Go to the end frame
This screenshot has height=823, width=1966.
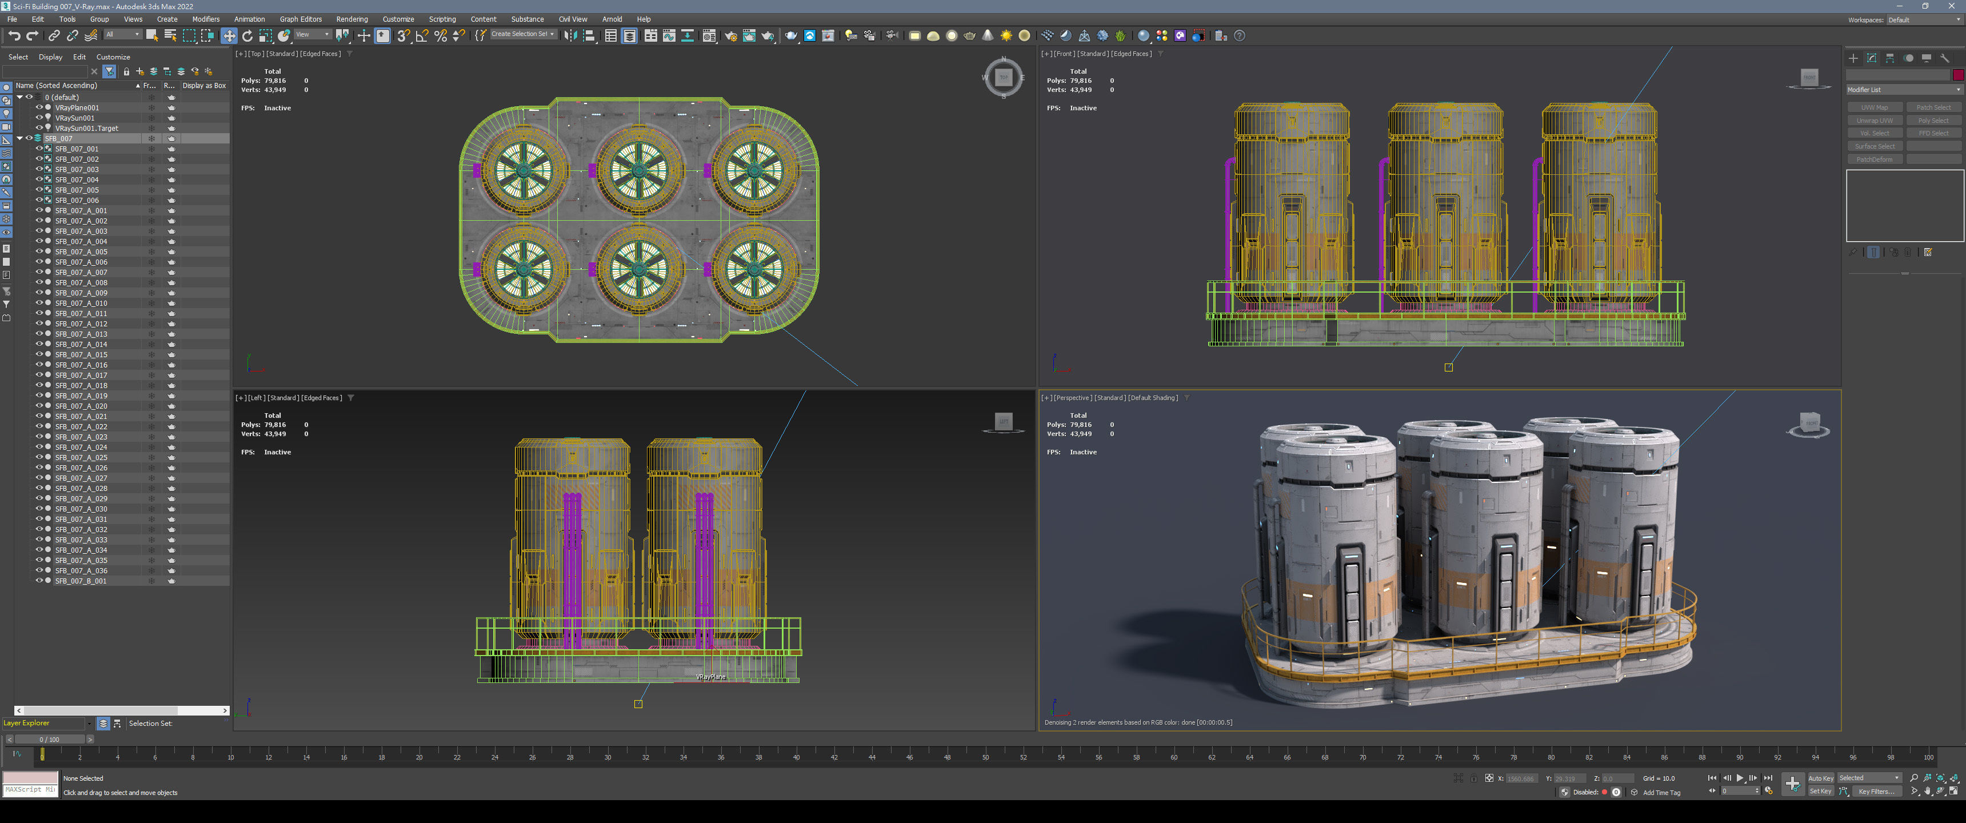[1768, 778]
